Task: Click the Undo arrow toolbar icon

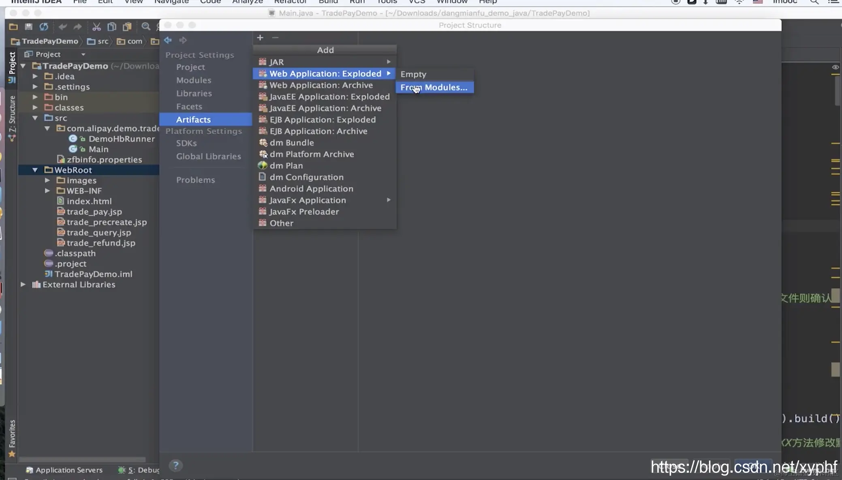Action: [x=62, y=27]
